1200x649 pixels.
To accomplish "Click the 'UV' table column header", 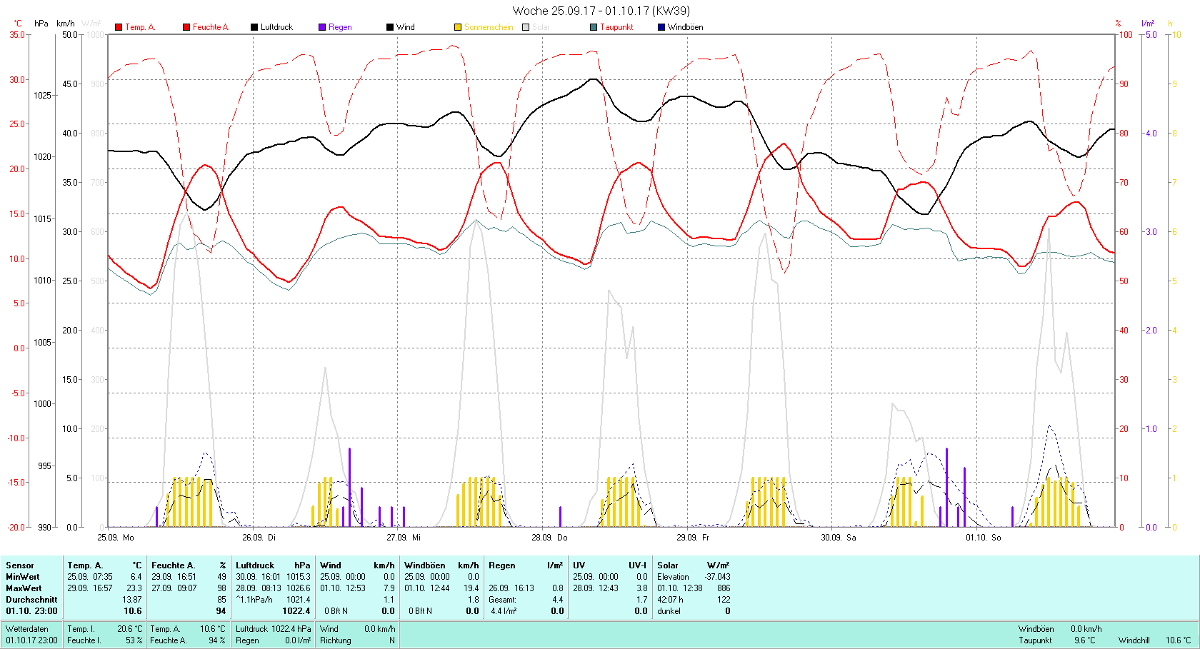I will 579,565.
